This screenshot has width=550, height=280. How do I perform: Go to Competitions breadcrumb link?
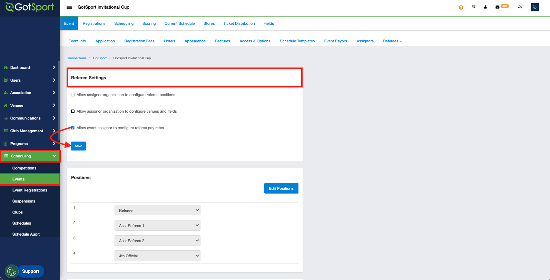76,58
